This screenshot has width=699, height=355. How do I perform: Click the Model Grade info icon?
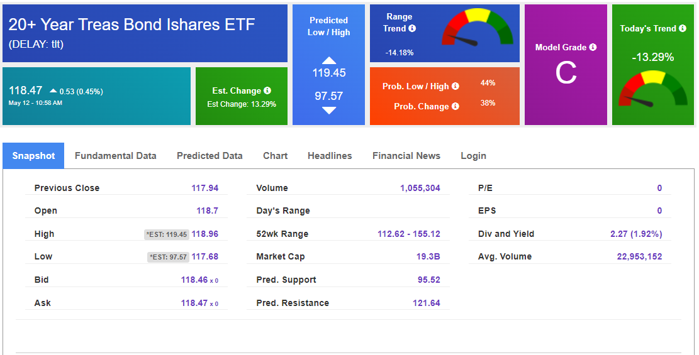(x=593, y=47)
